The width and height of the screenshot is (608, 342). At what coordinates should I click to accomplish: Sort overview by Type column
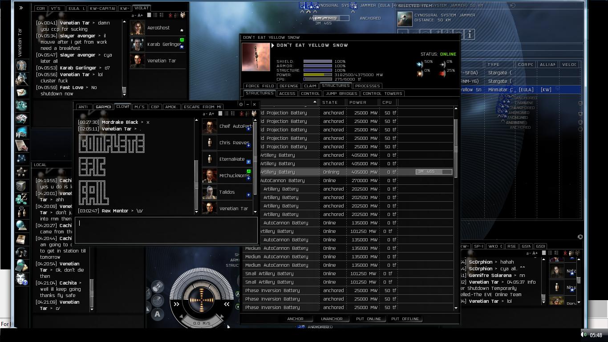coord(493,65)
